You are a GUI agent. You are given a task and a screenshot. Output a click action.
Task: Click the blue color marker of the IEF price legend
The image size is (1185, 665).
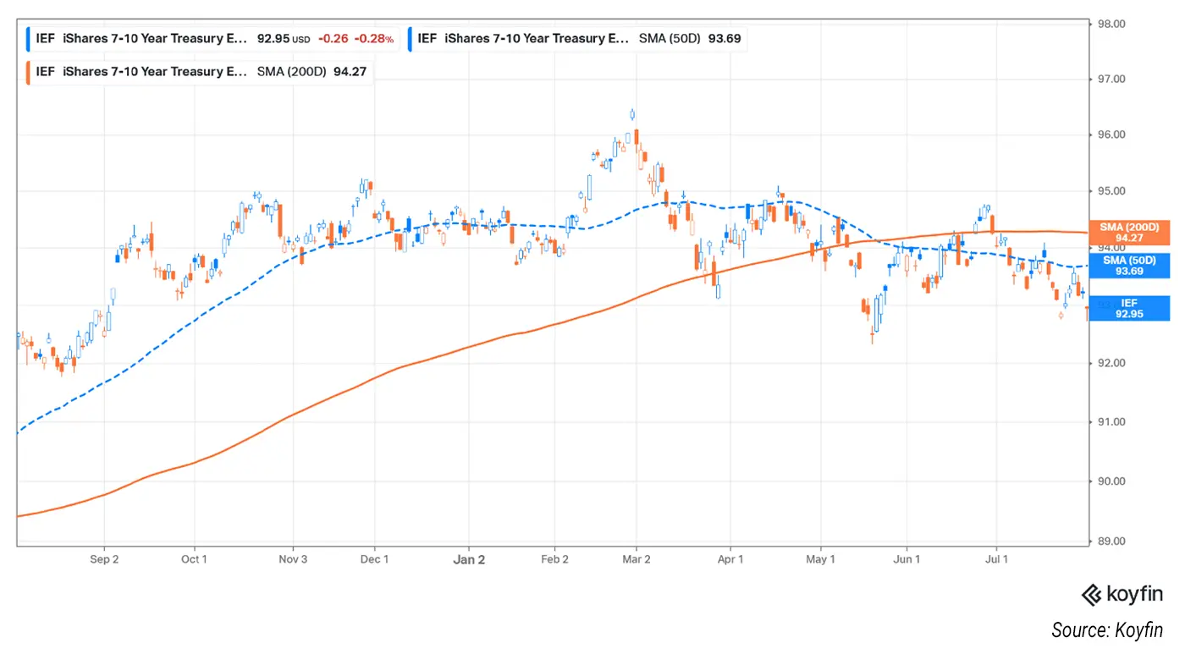click(29, 38)
